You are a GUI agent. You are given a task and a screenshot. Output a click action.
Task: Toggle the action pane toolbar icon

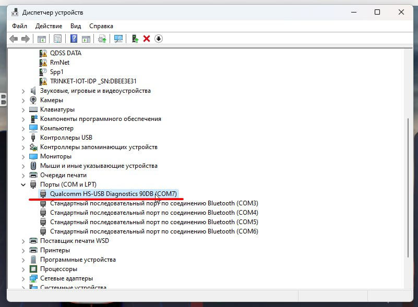tap(86, 39)
